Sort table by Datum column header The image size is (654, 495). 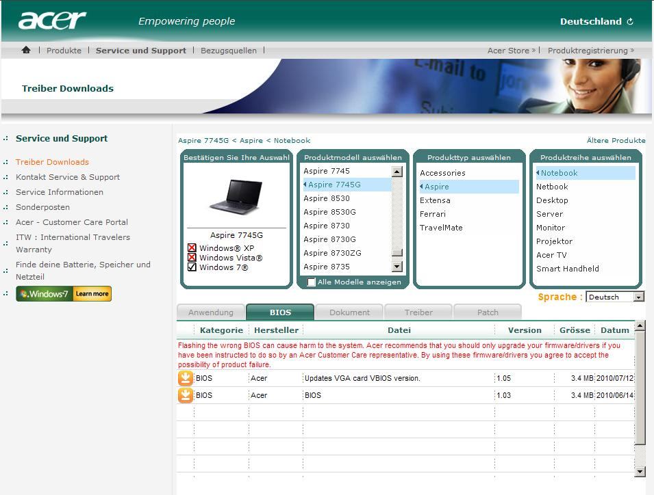[614, 330]
